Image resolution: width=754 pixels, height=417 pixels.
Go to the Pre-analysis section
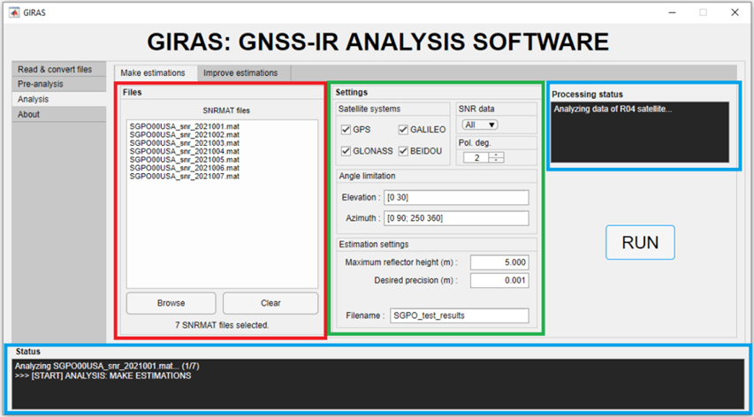(41, 84)
